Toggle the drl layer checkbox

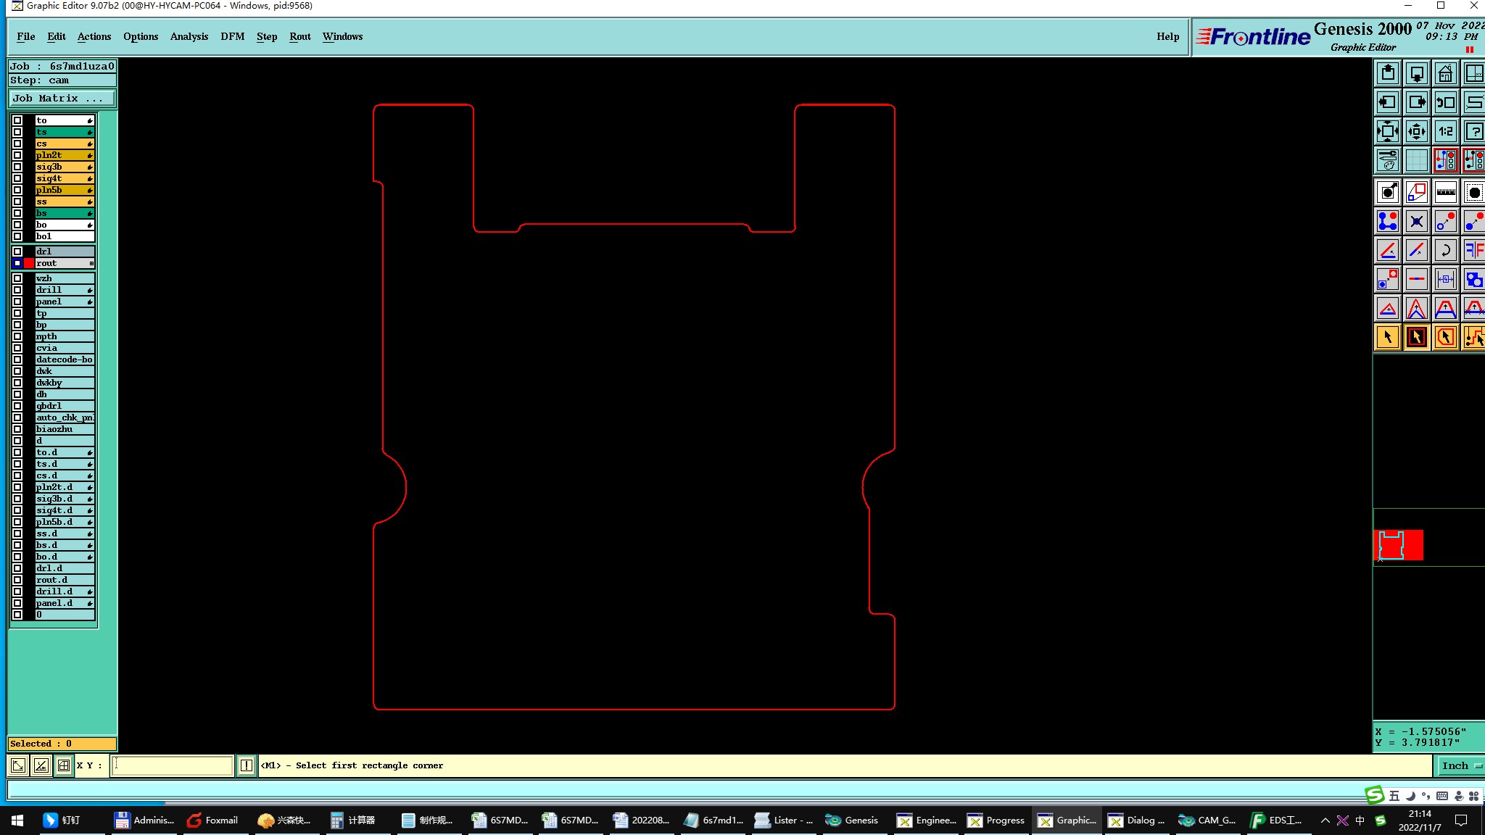point(17,252)
